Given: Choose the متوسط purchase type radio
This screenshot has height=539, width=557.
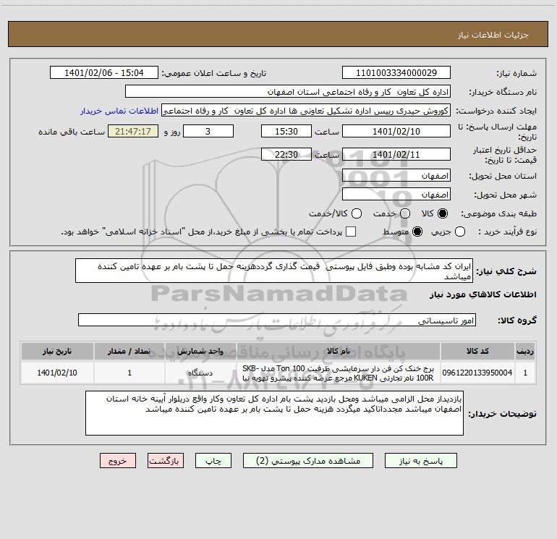Looking at the screenshot, I should (417, 232).
